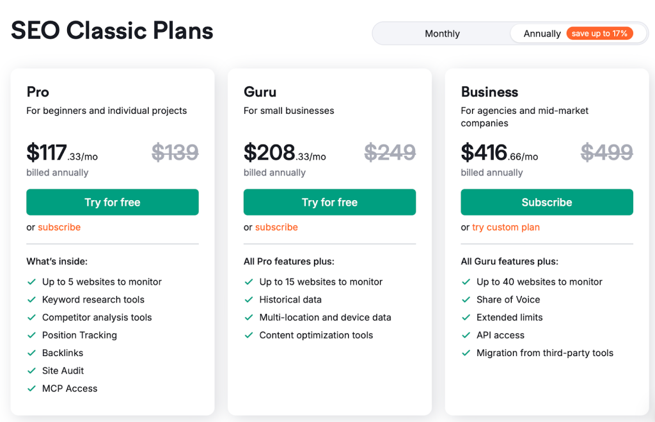Switch billing to Monthly
655x422 pixels.
click(x=442, y=34)
